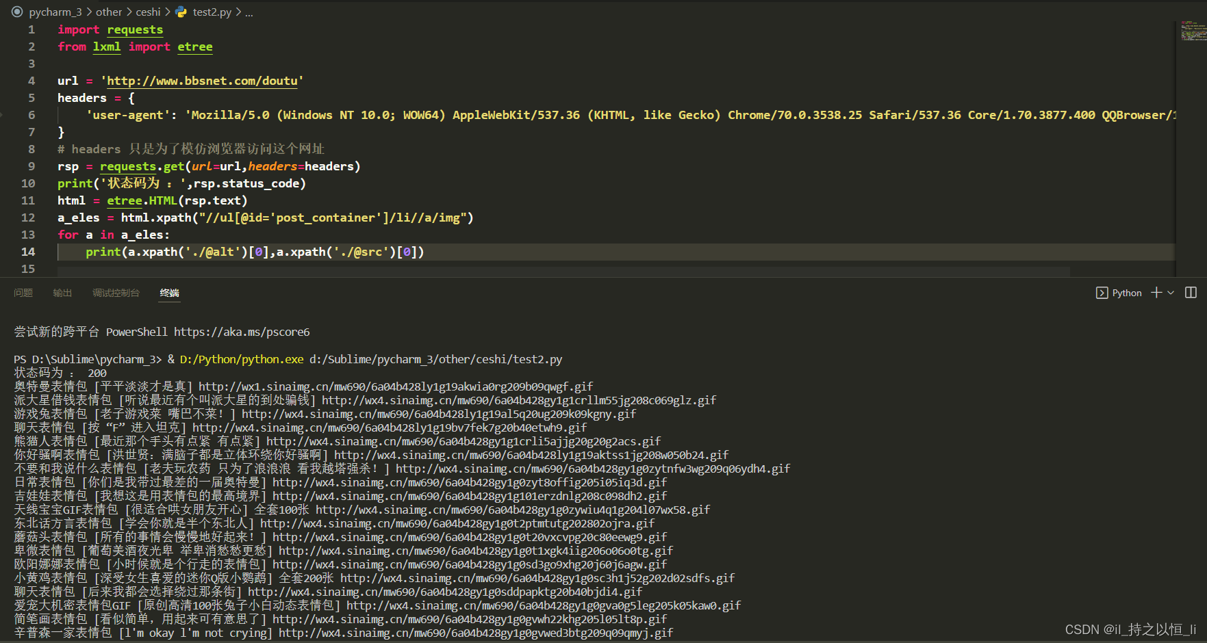The width and height of the screenshot is (1207, 643).
Task: Click the 小黄鸡表情包 gif URL
Action: [x=537, y=578]
